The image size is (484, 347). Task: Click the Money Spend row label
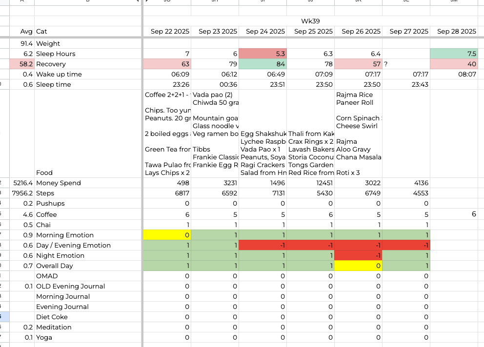88,183
